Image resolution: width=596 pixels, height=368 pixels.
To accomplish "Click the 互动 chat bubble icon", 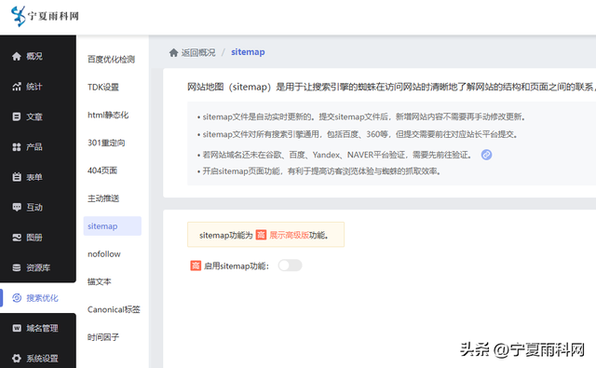I will pos(17,207).
